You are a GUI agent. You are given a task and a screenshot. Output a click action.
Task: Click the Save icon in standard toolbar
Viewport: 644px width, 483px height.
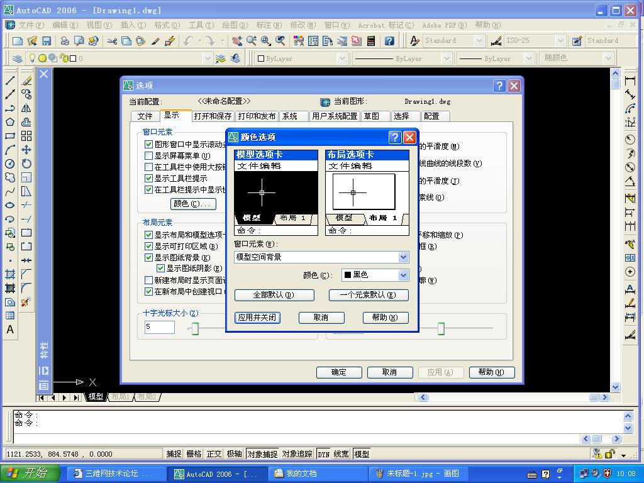[x=47, y=41]
